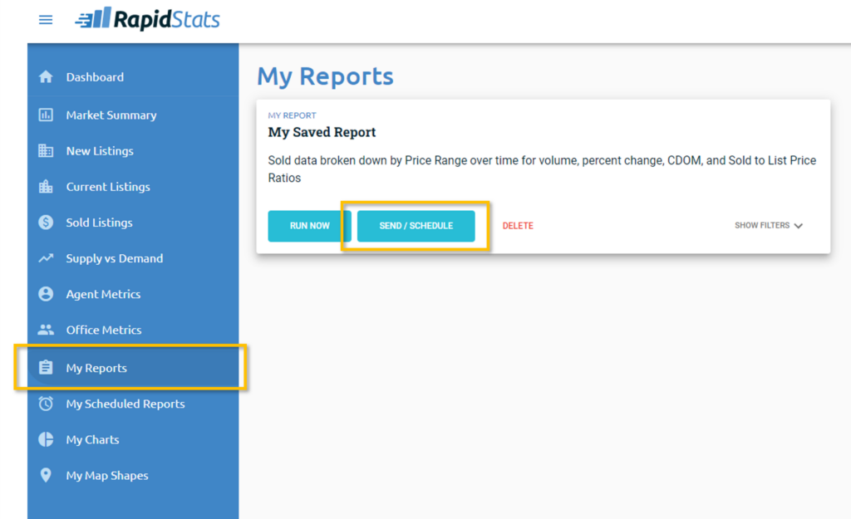The height and width of the screenshot is (519, 851).
Task: Select My Reports in the sidebar
Action: point(96,368)
